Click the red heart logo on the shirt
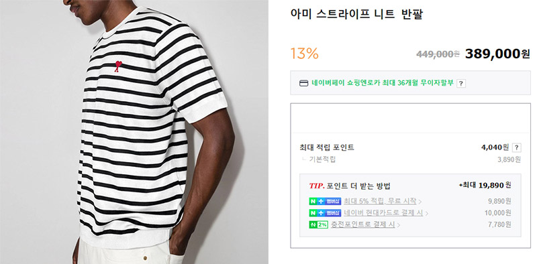 tap(118, 66)
